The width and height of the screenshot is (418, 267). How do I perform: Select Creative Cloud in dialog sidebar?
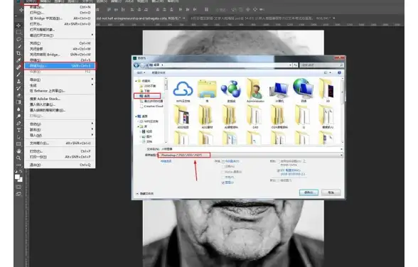[151, 106]
